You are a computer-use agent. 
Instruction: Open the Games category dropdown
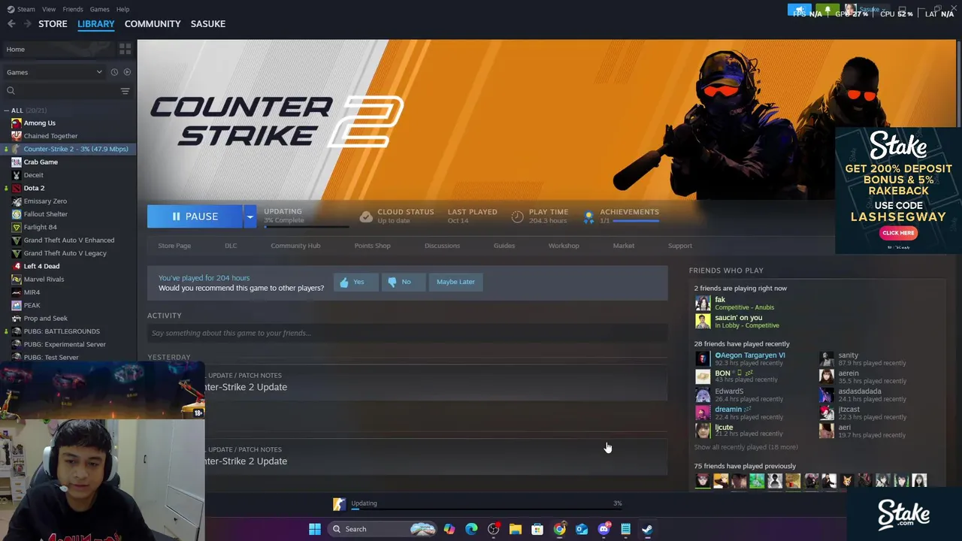pyautogui.click(x=54, y=72)
